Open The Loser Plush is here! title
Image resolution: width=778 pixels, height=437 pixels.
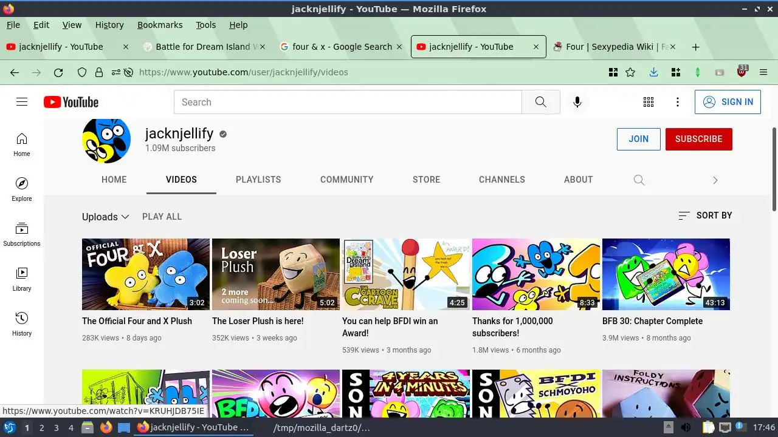pyautogui.click(x=258, y=321)
